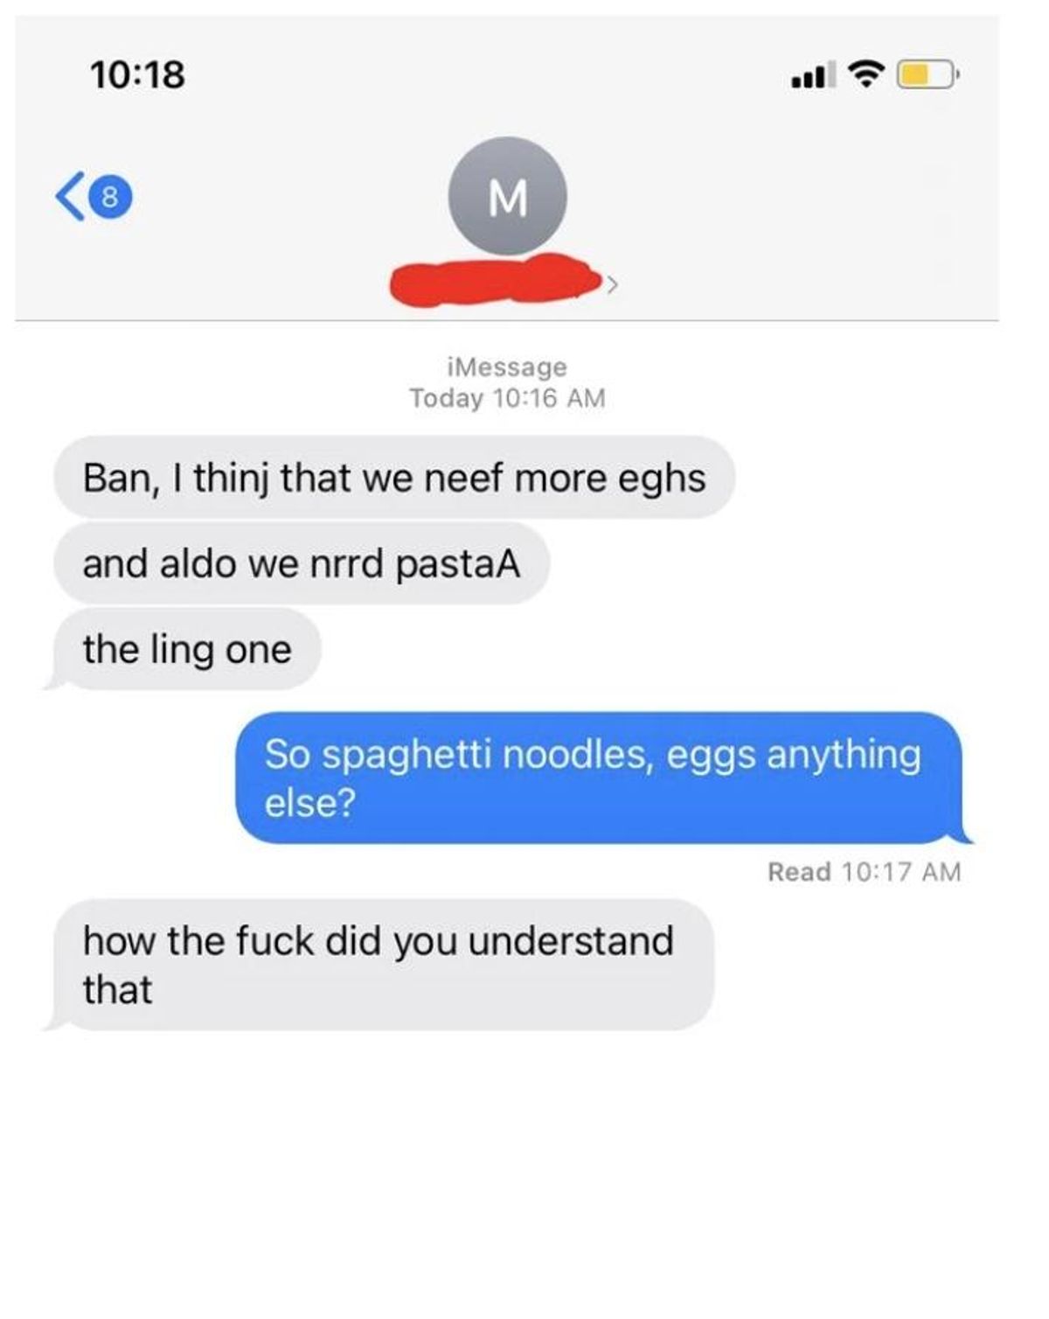Expand contact details chevron beside redacted name

(614, 283)
